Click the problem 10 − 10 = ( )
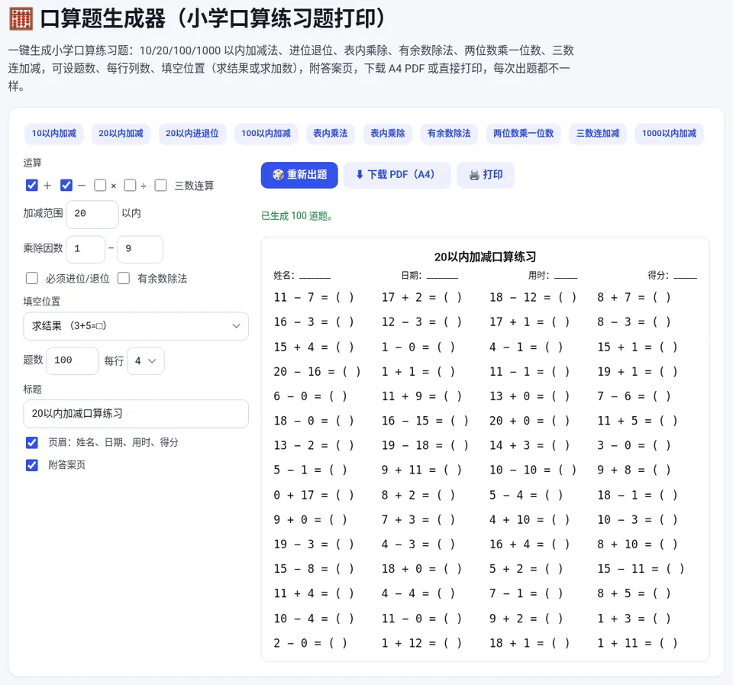733x685 pixels. tap(533, 470)
